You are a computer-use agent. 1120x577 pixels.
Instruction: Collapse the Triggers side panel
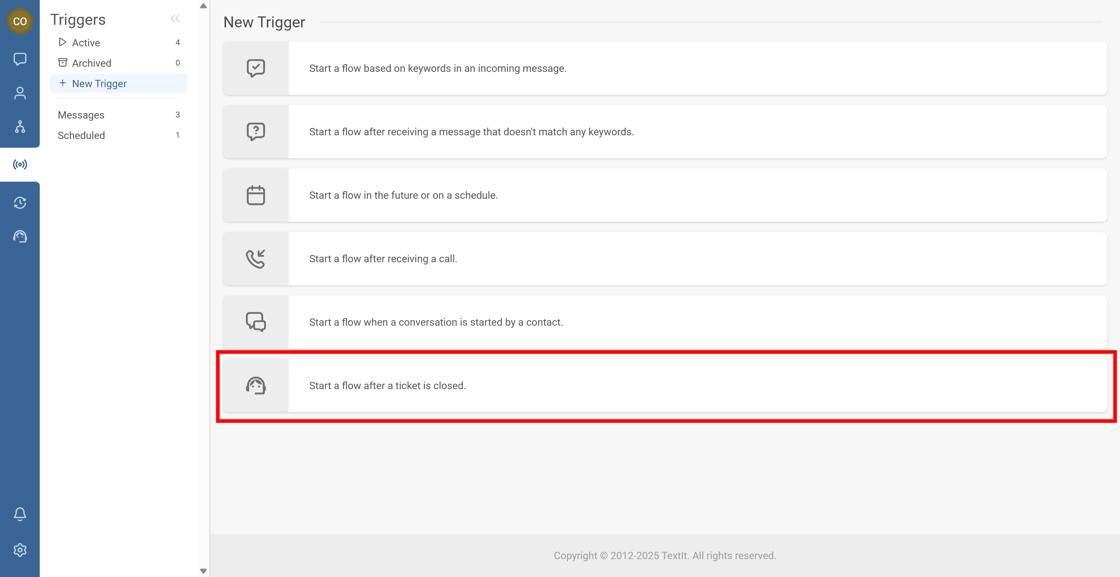175,19
